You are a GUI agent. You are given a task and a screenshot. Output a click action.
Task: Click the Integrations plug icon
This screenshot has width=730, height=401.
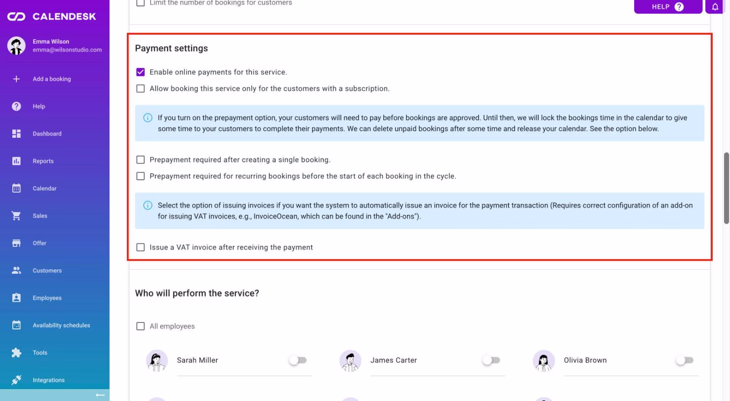tap(16, 380)
